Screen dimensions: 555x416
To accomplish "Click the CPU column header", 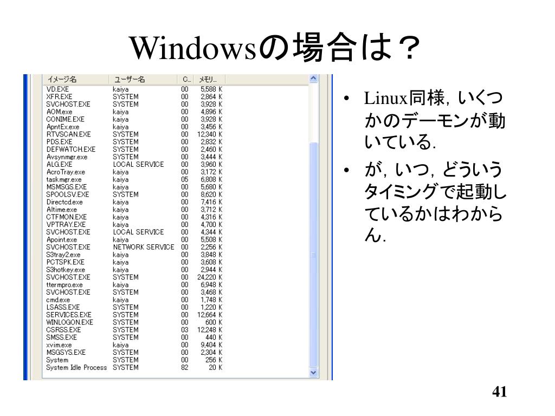I will 186,79.
